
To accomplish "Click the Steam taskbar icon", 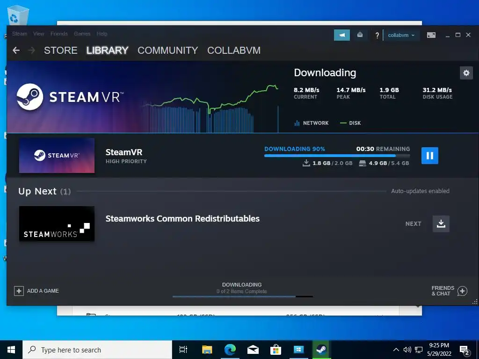I will pyautogui.click(x=321, y=350).
